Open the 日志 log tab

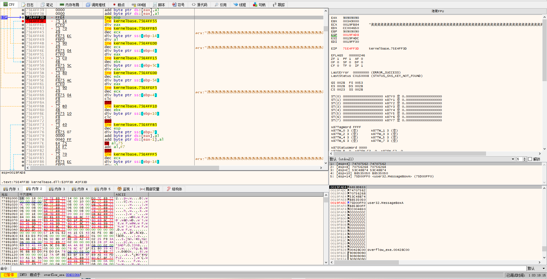28,5
